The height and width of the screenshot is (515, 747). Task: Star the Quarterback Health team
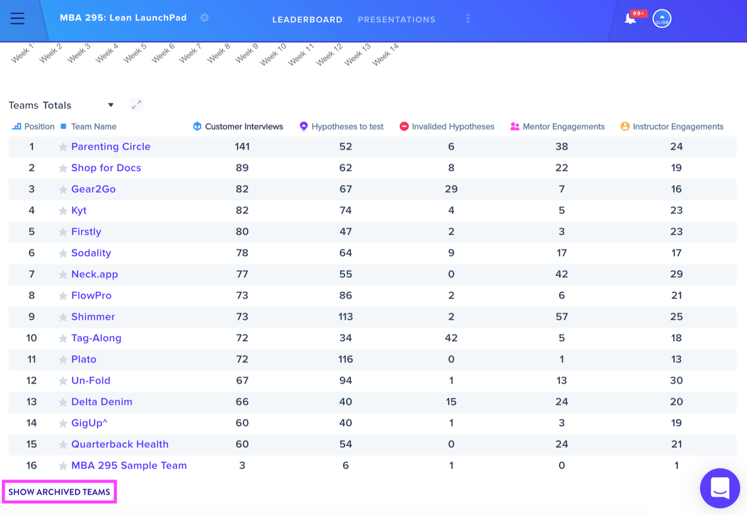point(63,445)
